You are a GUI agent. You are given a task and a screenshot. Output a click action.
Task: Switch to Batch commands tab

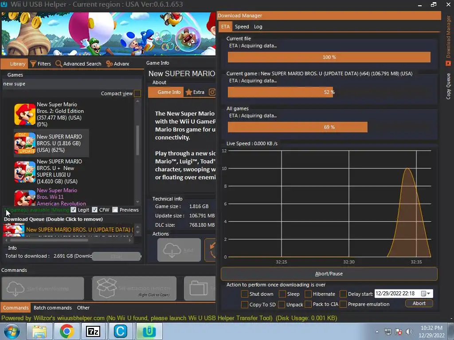point(52,308)
